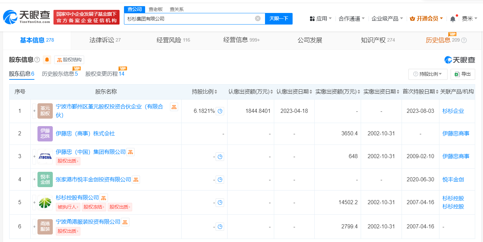Export the shareholder table with 导出
The image size is (483, 242).
(463, 74)
